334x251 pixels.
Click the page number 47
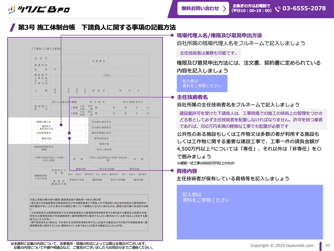pyautogui.click(x=328, y=245)
